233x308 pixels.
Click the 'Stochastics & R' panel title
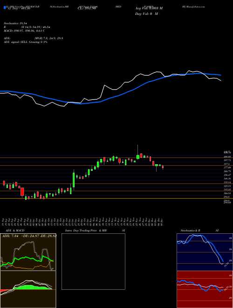[x=190, y=231]
